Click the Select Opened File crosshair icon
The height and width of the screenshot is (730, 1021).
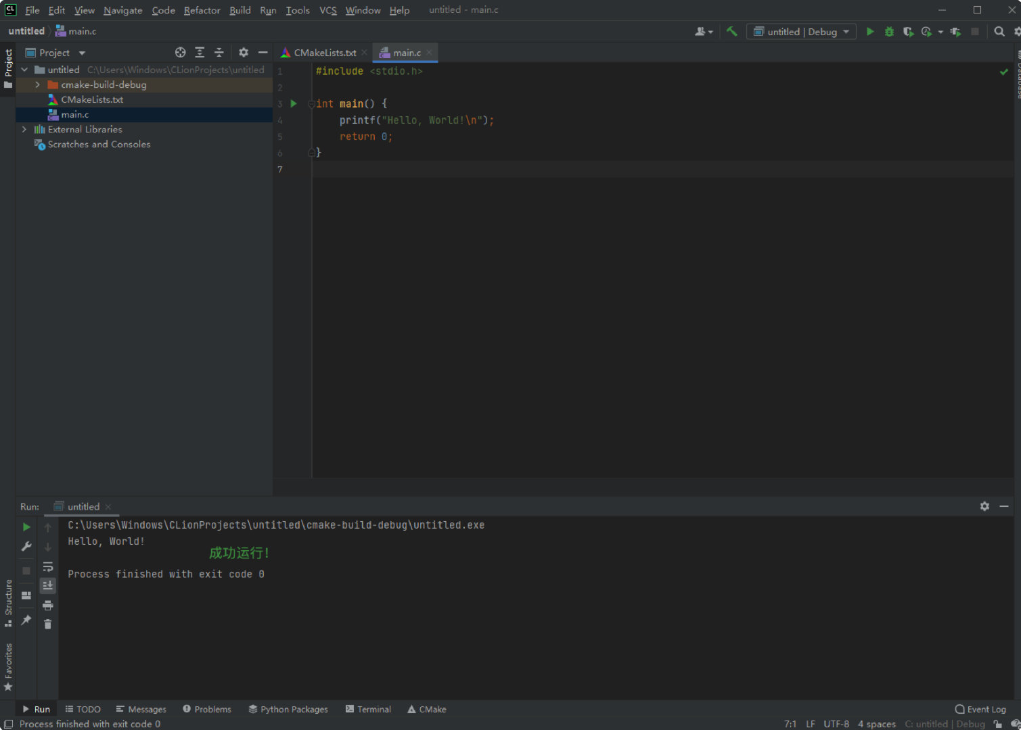tap(180, 53)
